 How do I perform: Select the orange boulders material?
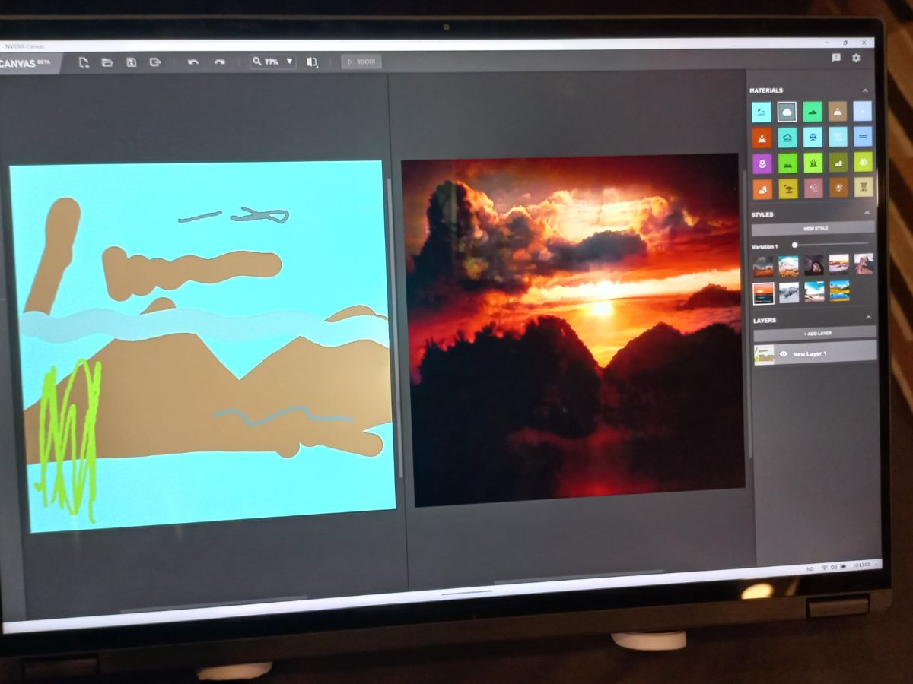click(x=762, y=189)
